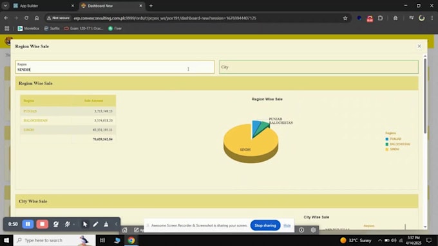Go forward in browser history

(x=16, y=18)
